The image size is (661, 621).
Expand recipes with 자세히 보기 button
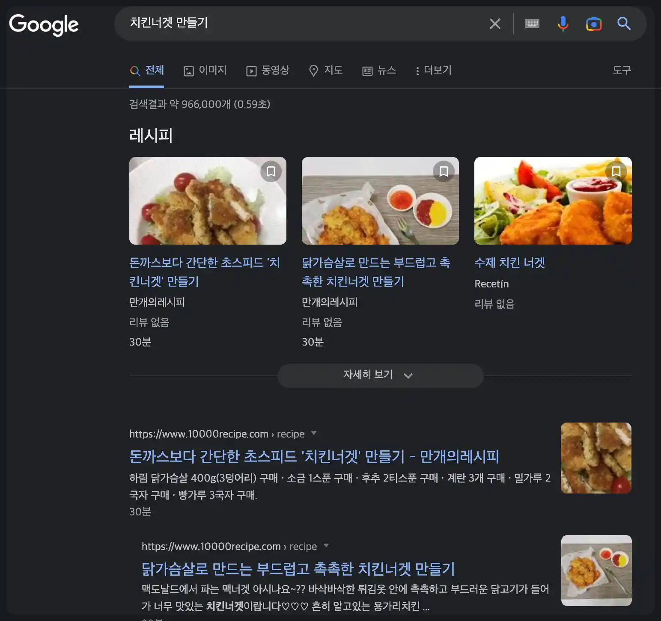click(381, 376)
